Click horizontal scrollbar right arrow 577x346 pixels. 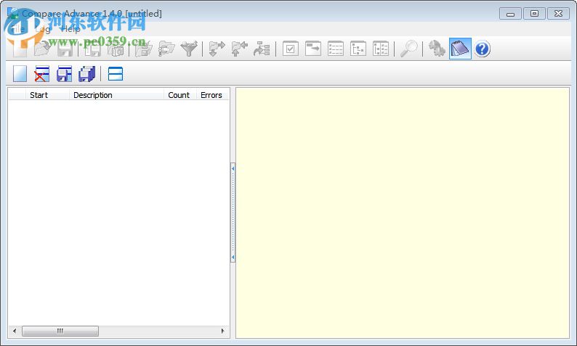pyautogui.click(x=222, y=331)
